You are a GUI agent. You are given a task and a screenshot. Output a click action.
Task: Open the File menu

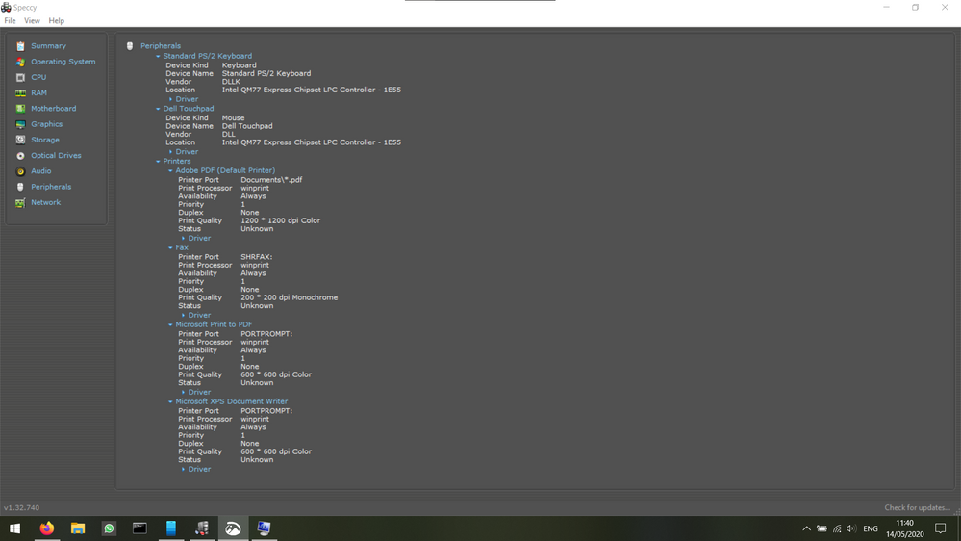10,21
